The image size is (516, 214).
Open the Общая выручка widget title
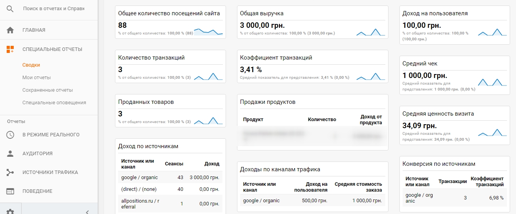(262, 13)
